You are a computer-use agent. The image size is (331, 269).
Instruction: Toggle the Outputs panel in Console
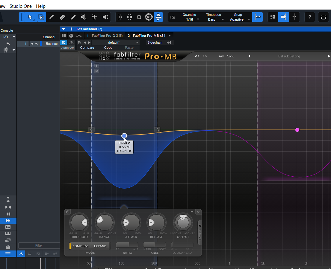8,221
